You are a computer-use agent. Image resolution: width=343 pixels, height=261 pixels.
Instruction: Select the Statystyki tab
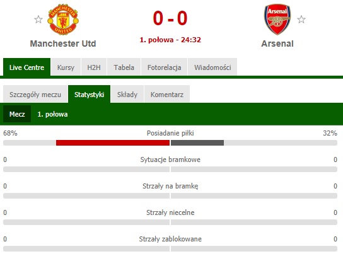tap(90, 95)
